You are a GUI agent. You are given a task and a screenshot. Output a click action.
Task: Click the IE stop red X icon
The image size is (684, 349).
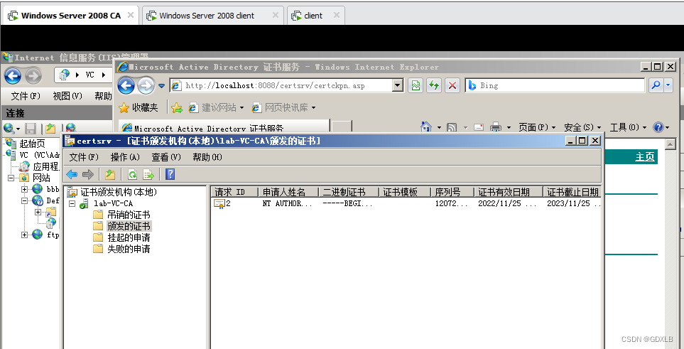pyautogui.click(x=452, y=85)
